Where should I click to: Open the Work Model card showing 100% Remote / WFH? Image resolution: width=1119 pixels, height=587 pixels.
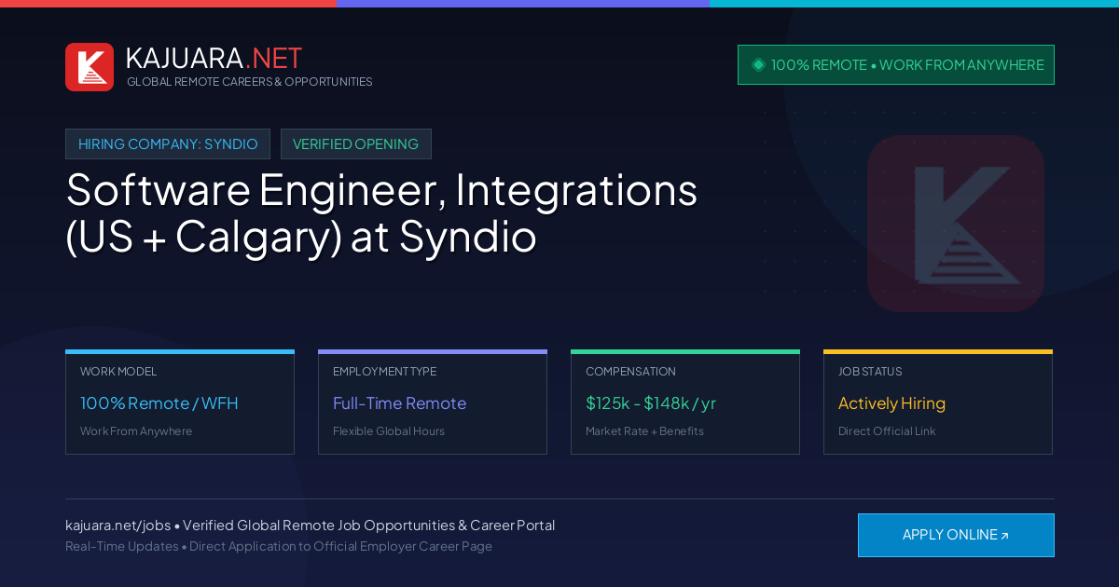tap(180, 403)
